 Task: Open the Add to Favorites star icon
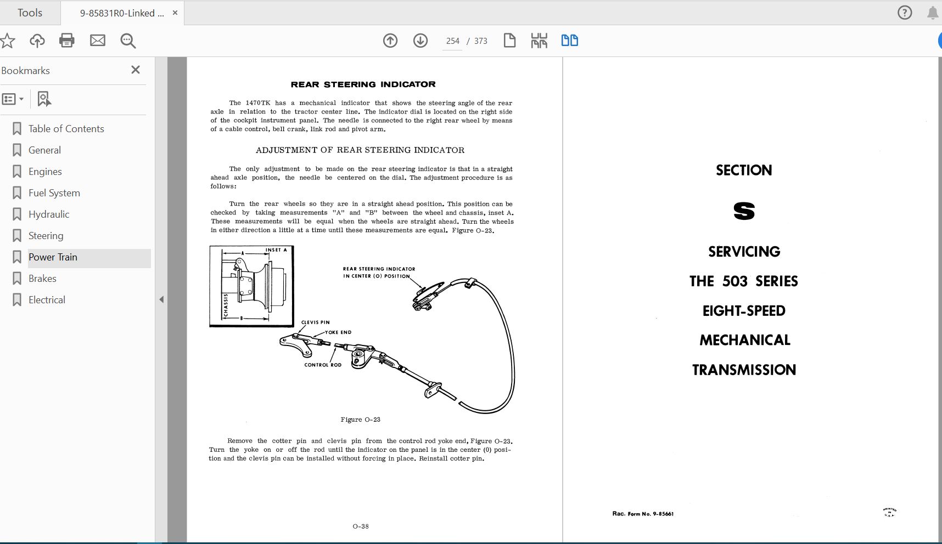click(x=8, y=40)
